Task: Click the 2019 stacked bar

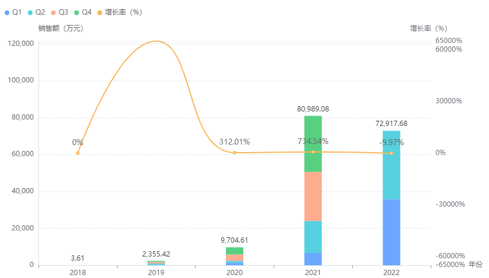Action: point(156,263)
